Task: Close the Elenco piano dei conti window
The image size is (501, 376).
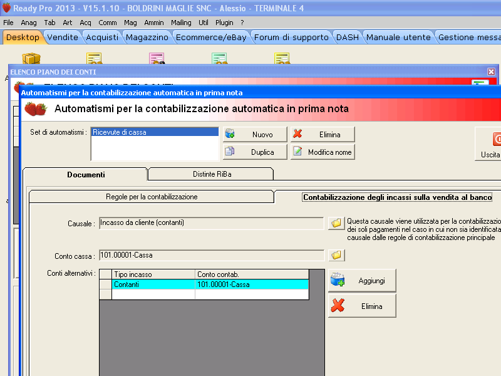Action: (x=491, y=71)
